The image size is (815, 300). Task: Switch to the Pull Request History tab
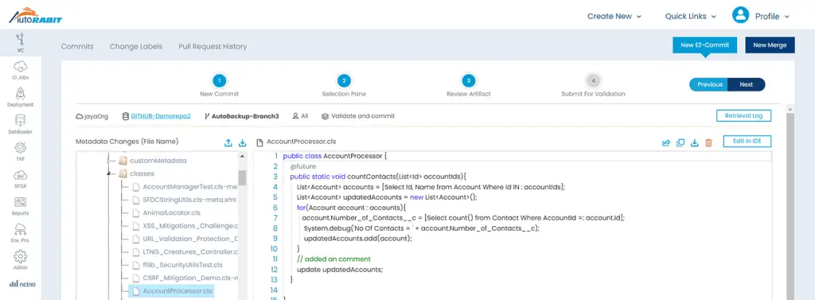point(213,46)
